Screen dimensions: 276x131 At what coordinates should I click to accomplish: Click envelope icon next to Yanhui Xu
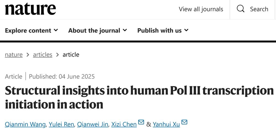pos(184,122)
